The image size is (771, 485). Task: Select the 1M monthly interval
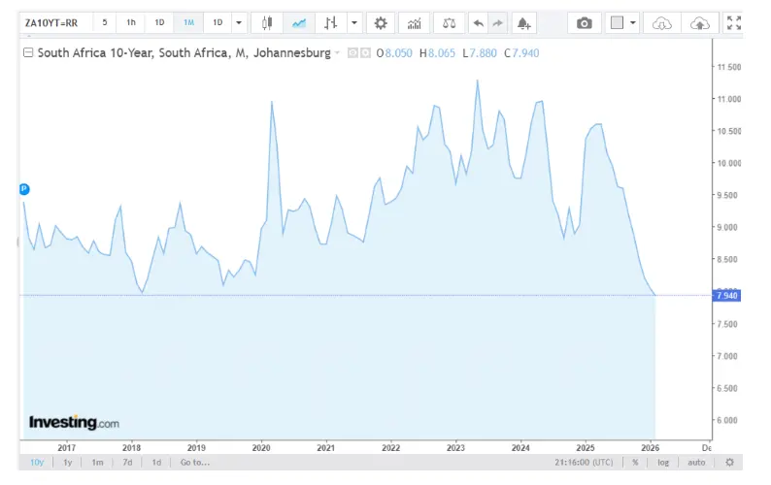pyautogui.click(x=188, y=22)
